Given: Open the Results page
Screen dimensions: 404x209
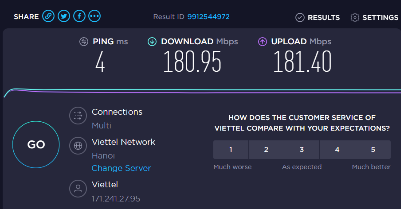Looking at the screenshot, I should tap(318, 18).
